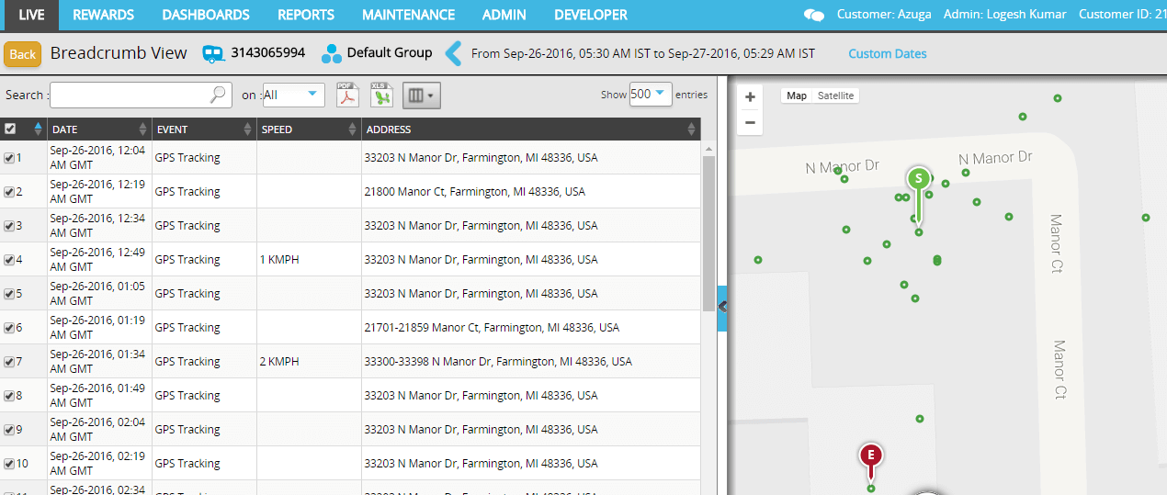Zoom in on the map
Screen dimensions: 1167x495
(x=750, y=96)
